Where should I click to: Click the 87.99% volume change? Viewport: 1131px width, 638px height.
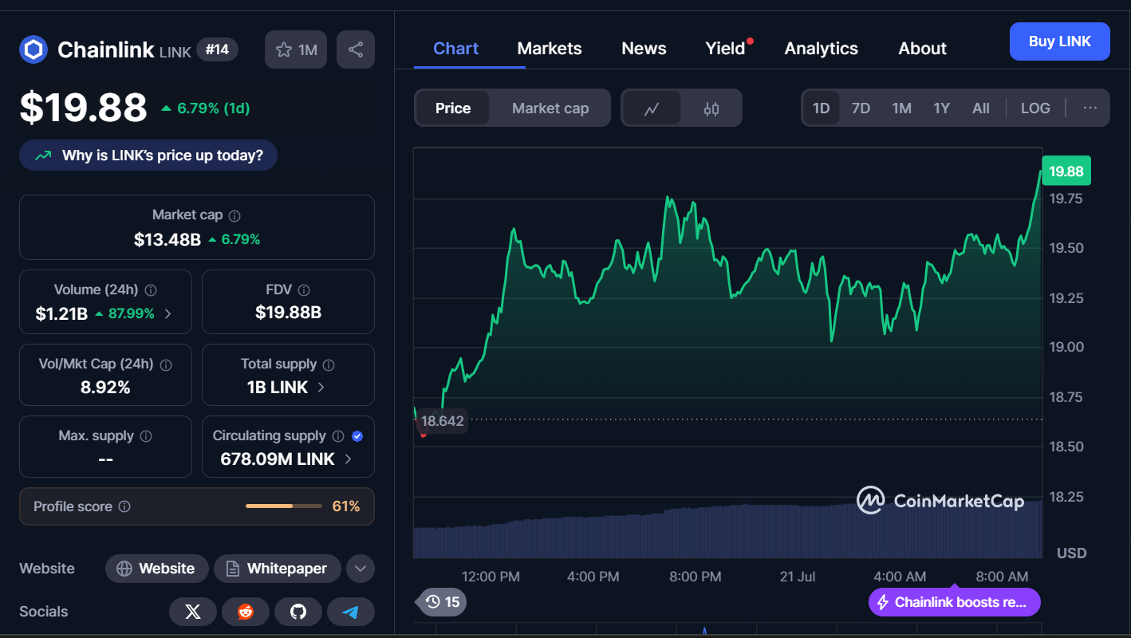click(125, 313)
